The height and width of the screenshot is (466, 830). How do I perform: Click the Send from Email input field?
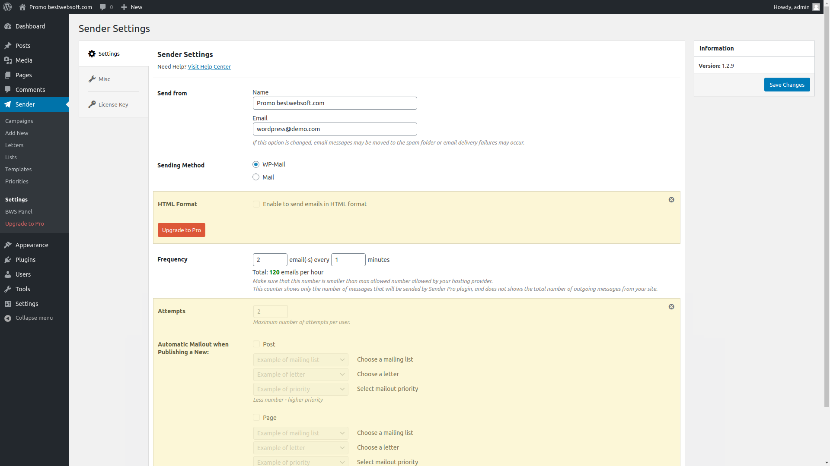click(335, 129)
